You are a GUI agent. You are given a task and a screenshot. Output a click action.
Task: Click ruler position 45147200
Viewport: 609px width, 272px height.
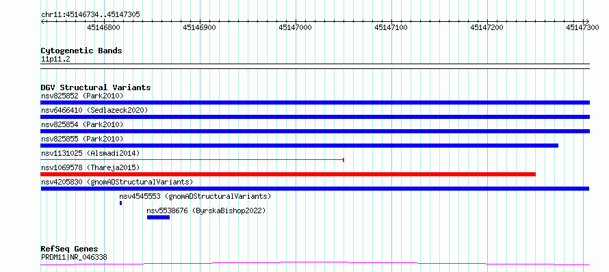(x=487, y=27)
